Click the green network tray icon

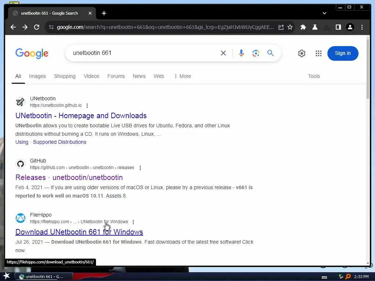coord(341,277)
